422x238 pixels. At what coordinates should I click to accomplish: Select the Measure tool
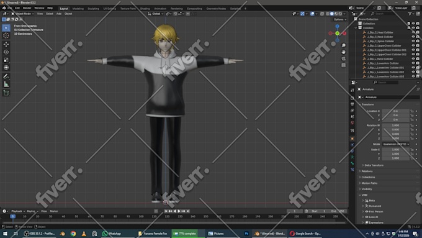point(6,85)
